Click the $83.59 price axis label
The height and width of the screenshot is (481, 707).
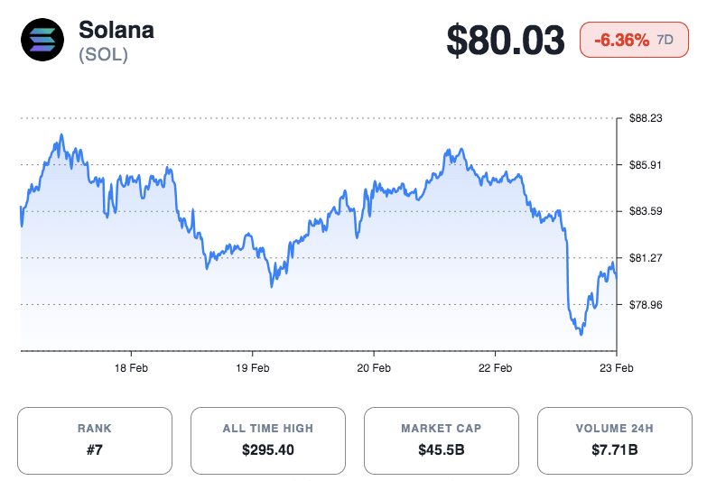click(646, 211)
